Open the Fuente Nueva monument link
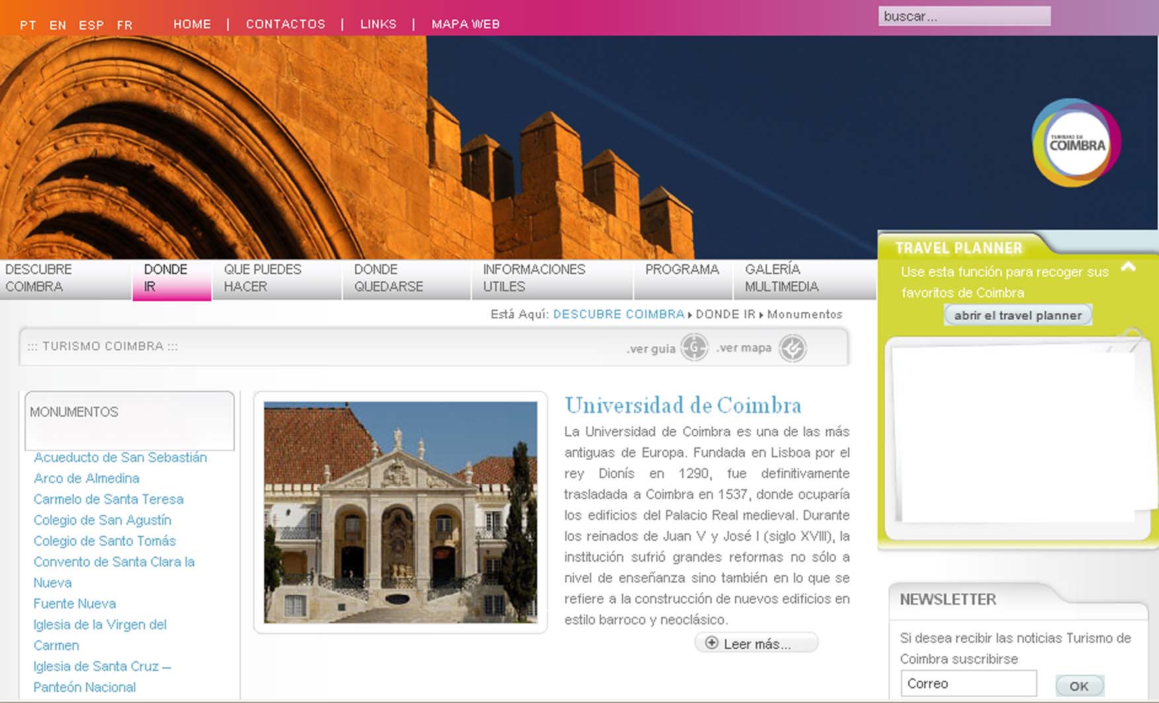This screenshot has width=1159, height=703. click(x=75, y=604)
